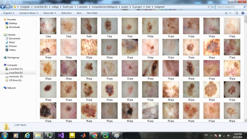This screenshot has height=139, width=247.
Task: Open the Pictures library
Action: 13,46
